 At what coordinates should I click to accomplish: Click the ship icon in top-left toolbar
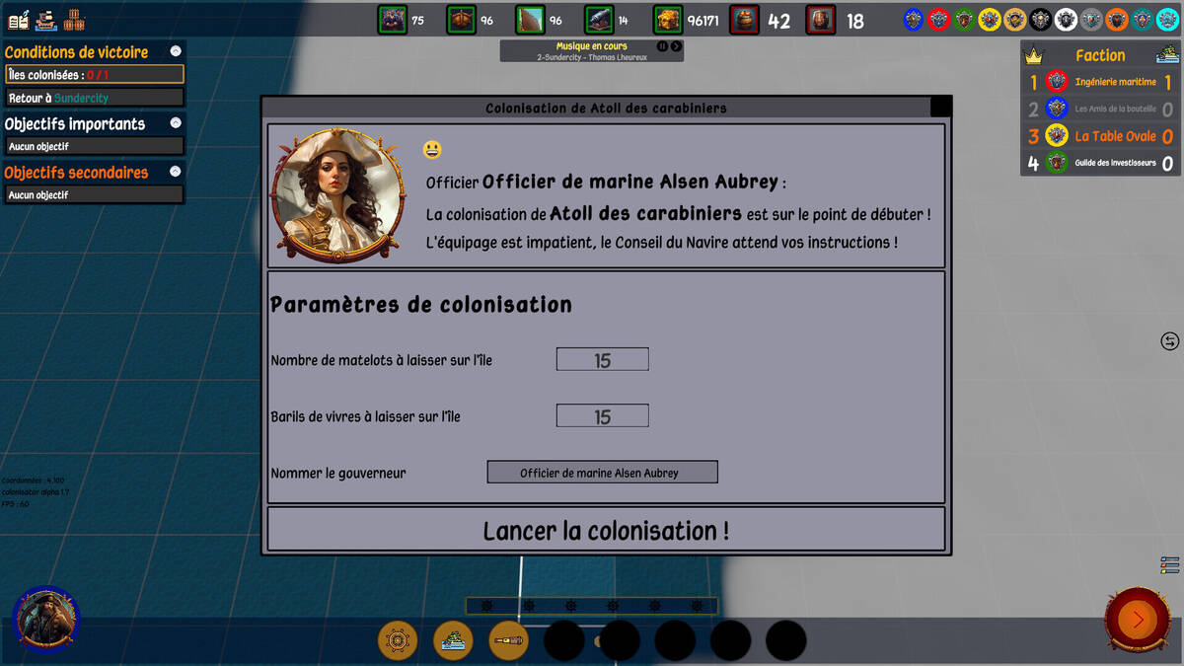pyautogui.click(x=46, y=20)
